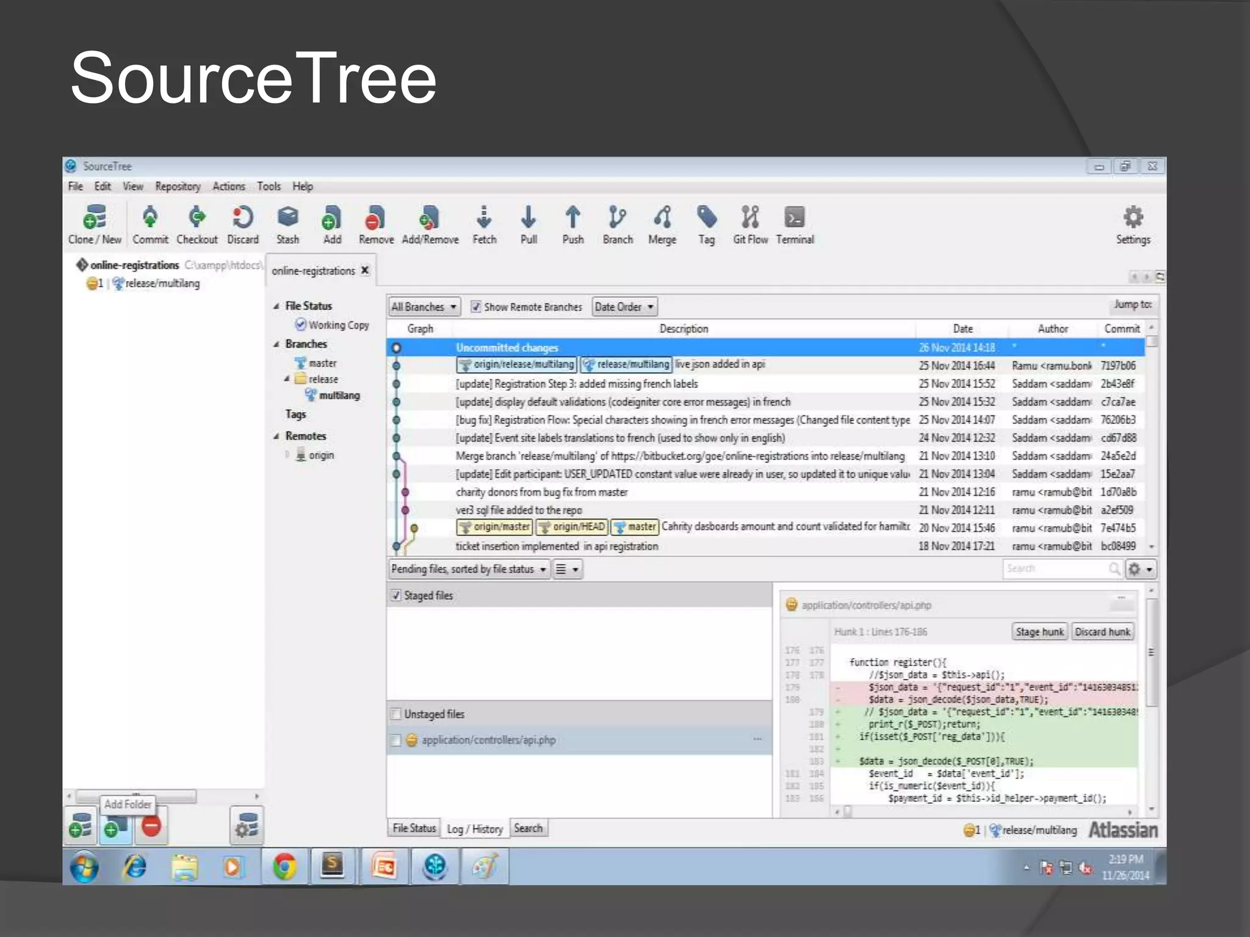Open the Edit menu
Image resolution: width=1250 pixels, height=937 pixels.
coord(103,186)
